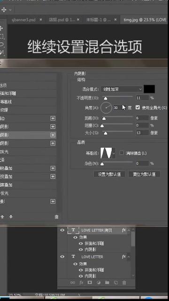Collapse effects of the LOVE LETTER layer
169x301 pixels.
click(x=129, y=257)
